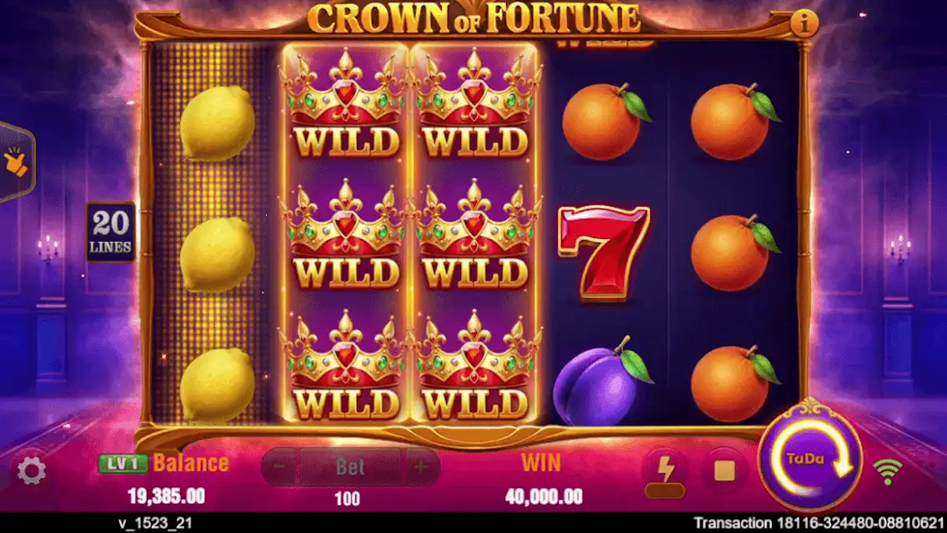
Task: Open the info paytable button
Action: pos(804,23)
